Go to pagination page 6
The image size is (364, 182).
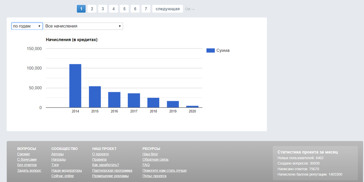click(x=135, y=9)
